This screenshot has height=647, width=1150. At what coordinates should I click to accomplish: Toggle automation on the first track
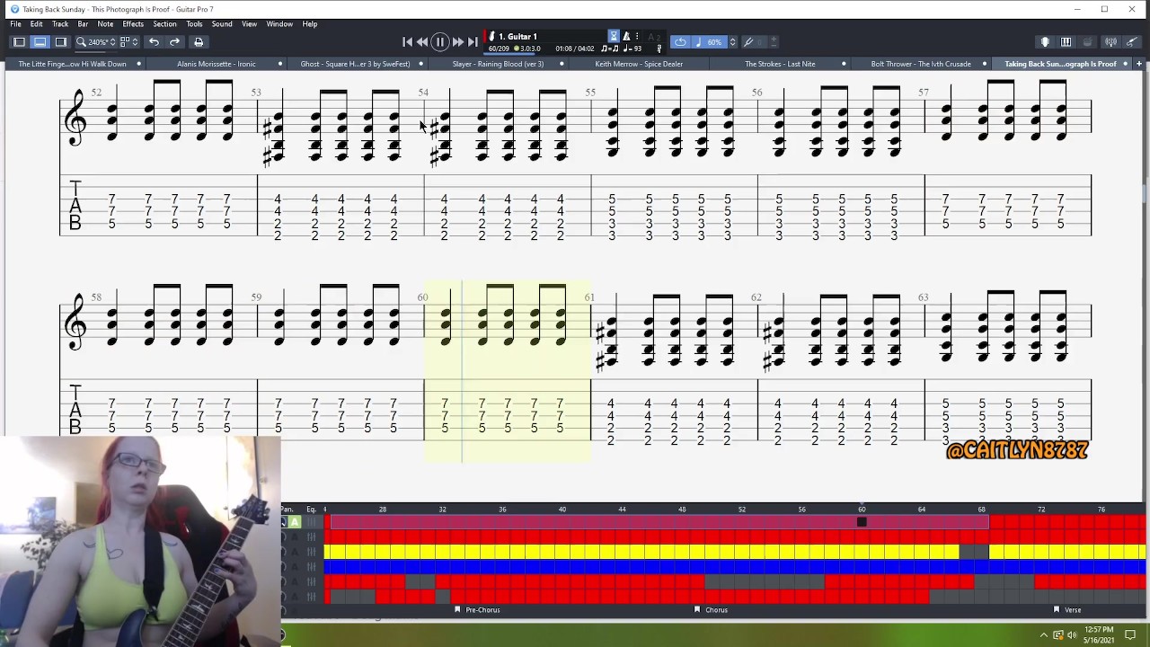pyautogui.click(x=295, y=522)
